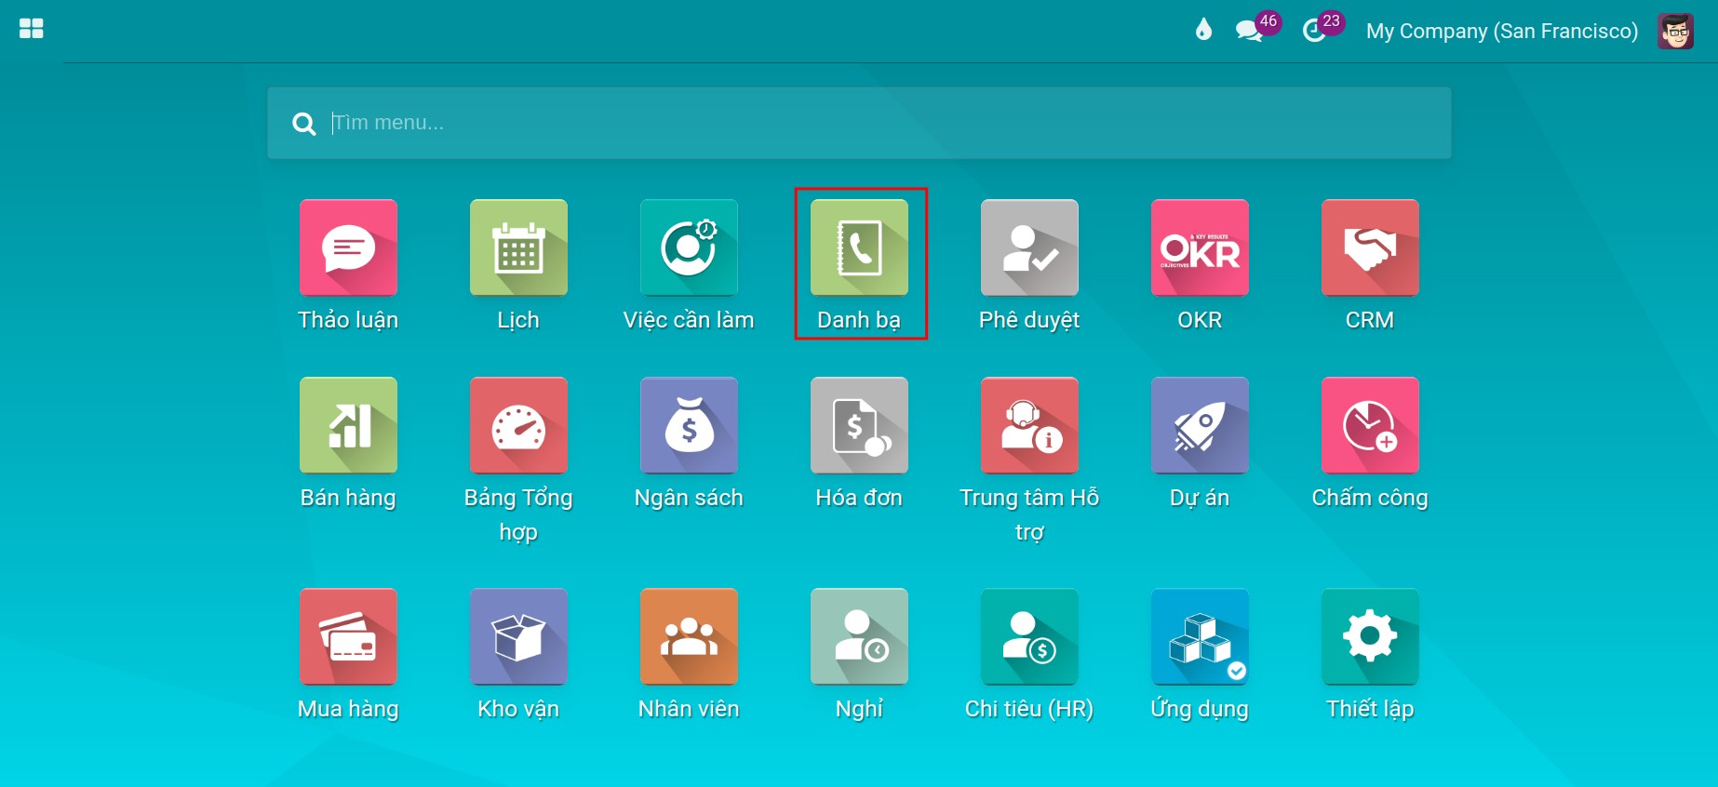
Task: Open the Mua hàng purchase app
Action: [x=348, y=636]
